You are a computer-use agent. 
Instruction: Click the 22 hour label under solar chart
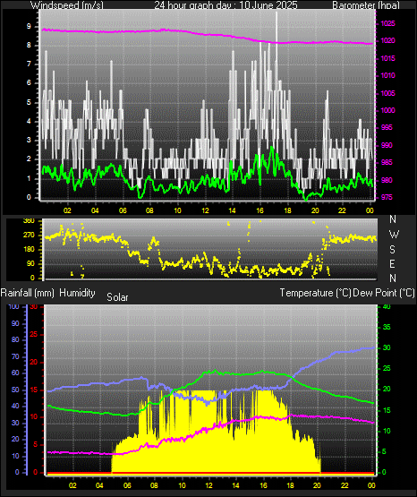[x=345, y=485]
